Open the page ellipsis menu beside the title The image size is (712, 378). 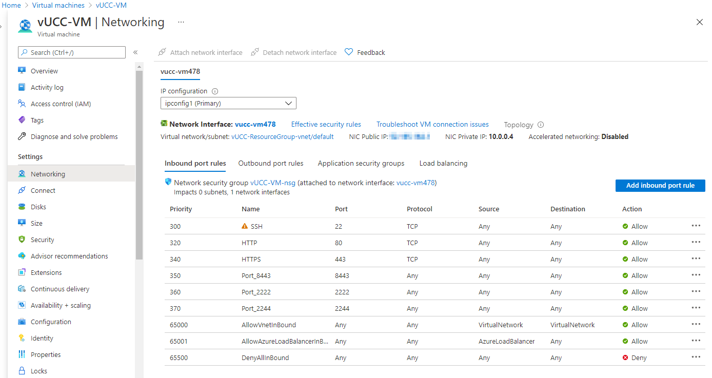pos(181,22)
